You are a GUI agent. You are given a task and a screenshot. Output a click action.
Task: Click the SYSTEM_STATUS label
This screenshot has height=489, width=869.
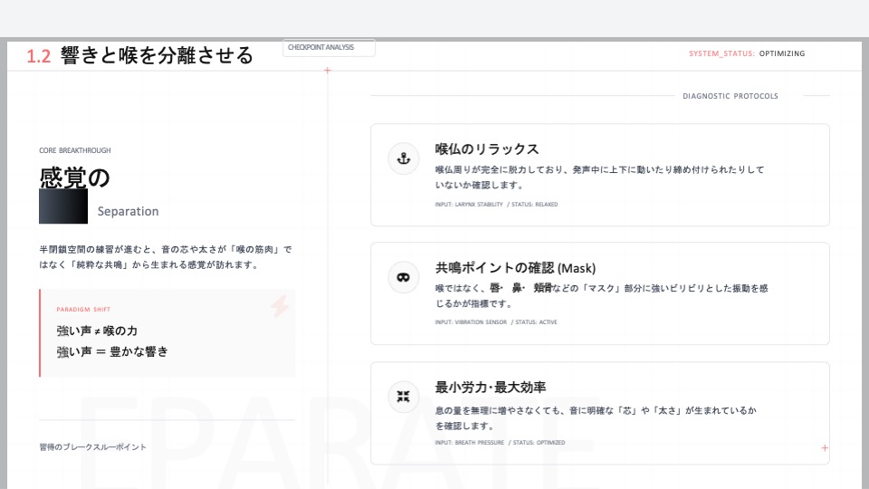721,53
